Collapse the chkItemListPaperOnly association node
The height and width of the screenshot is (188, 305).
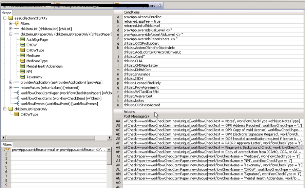pyautogui.click(x=11, y=34)
